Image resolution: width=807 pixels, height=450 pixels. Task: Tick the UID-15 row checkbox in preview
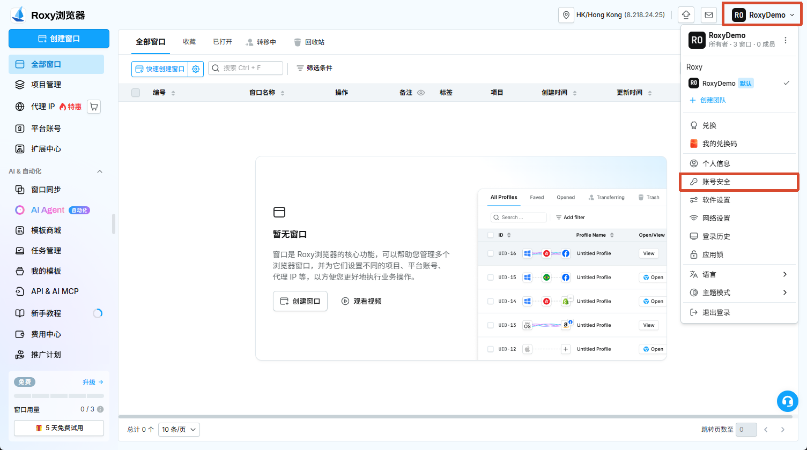[x=490, y=277]
